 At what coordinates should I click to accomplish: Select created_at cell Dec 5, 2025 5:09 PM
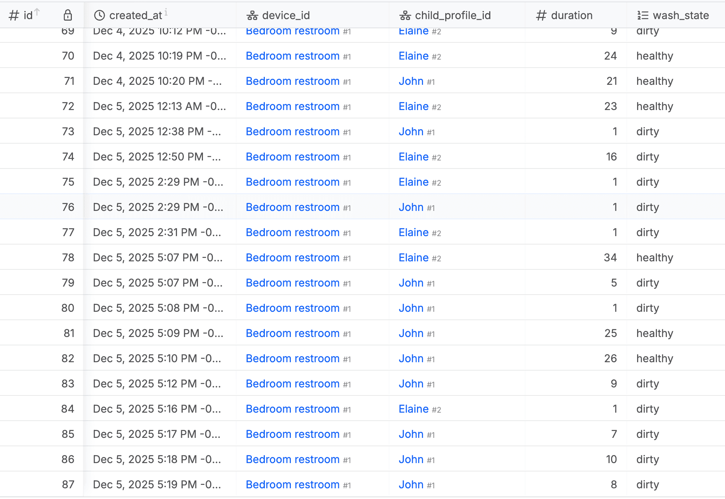(160, 333)
